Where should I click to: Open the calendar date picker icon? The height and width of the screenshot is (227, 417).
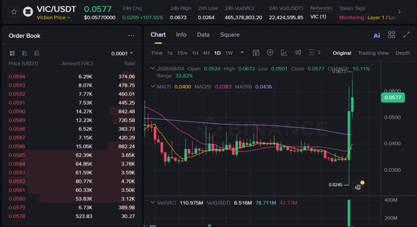256,53
